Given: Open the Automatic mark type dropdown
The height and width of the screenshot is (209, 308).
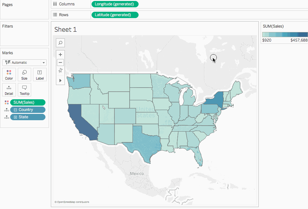Looking at the screenshot, I should pos(24,62).
